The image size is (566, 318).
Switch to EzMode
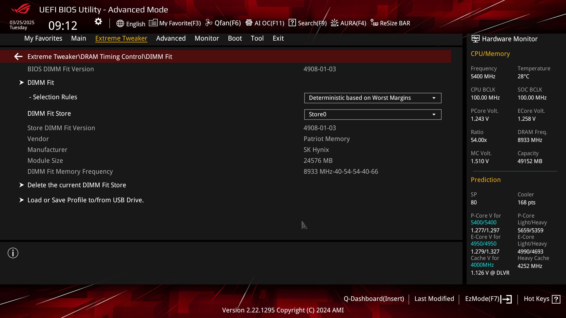(488, 299)
